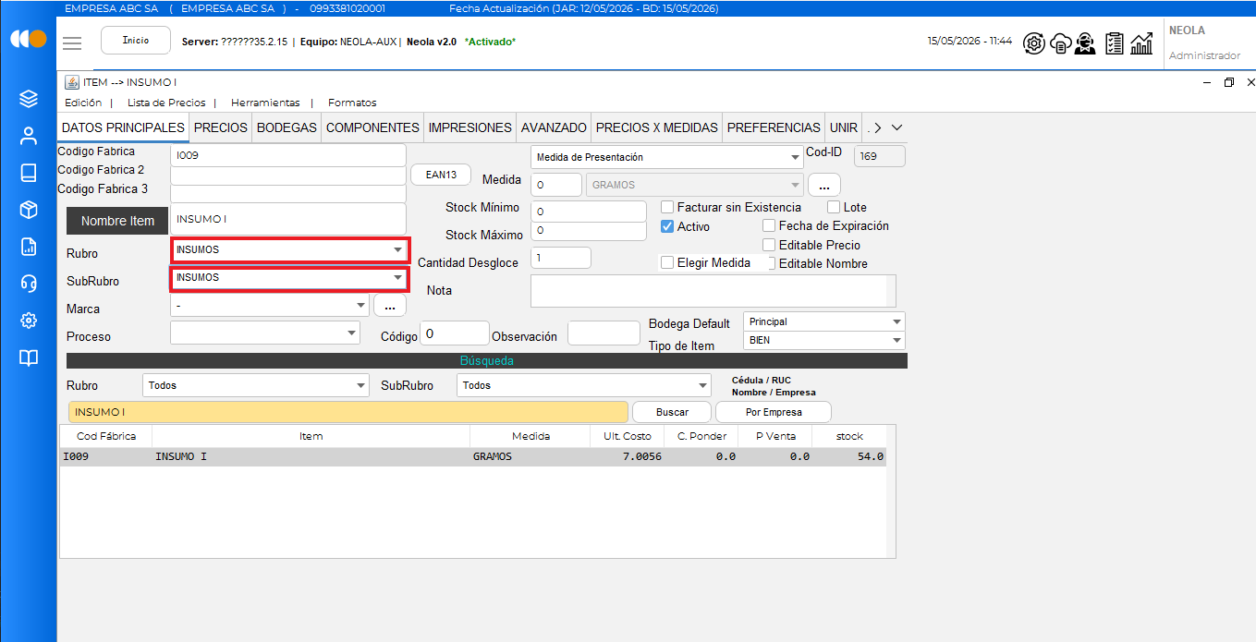The width and height of the screenshot is (1256, 642).
Task: Uncheck the Activo checkbox
Action: (667, 226)
